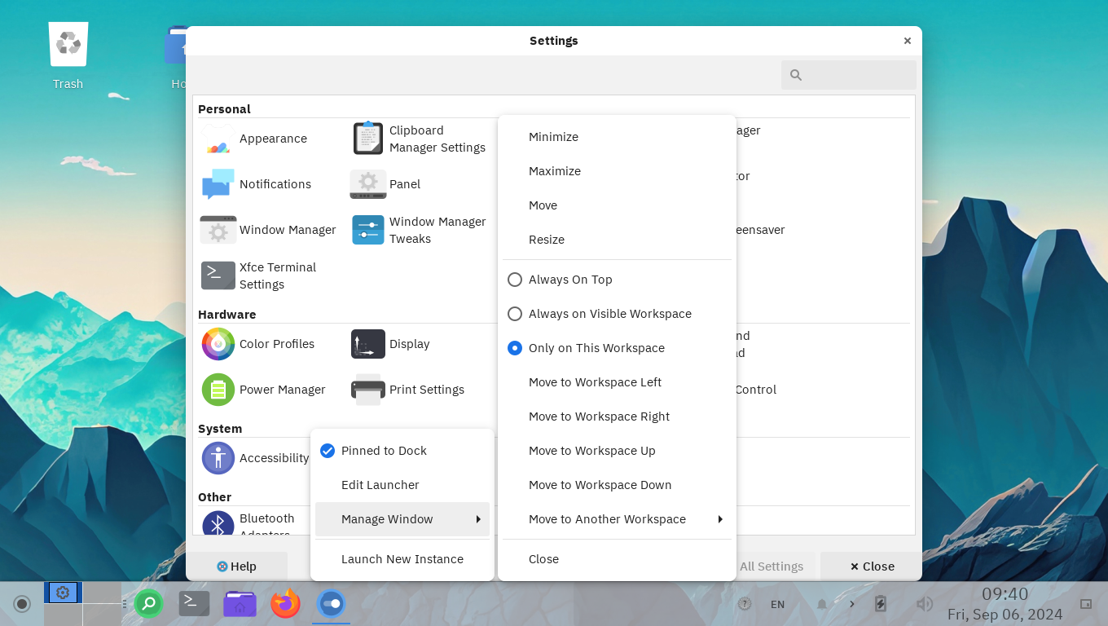Choose Move to Workspace Right
1108x626 pixels.
point(599,417)
